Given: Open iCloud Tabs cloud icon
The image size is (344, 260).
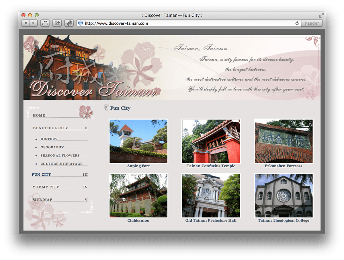Looking at the screenshot, I should [x=45, y=23].
